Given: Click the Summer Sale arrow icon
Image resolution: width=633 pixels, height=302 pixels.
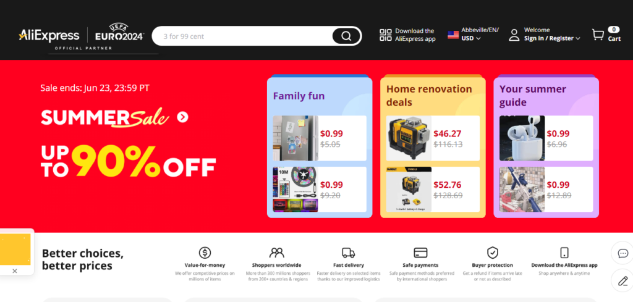Looking at the screenshot, I should 182,117.
